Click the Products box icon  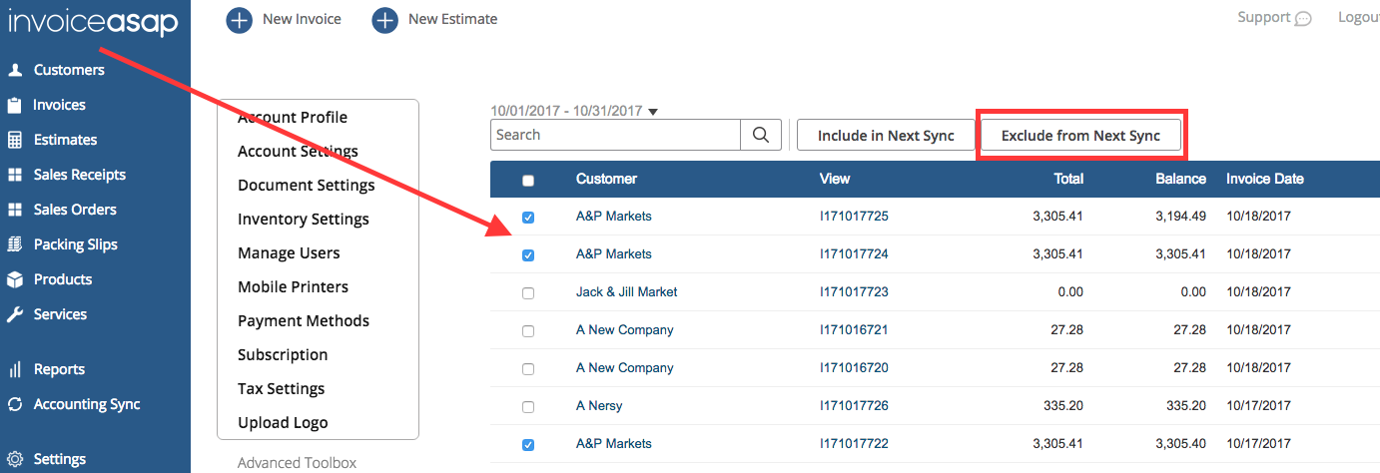coord(15,279)
